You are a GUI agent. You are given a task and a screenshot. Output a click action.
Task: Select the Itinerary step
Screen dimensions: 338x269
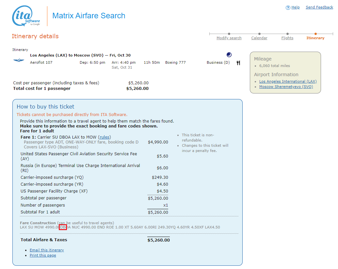(x=315, y=38)
